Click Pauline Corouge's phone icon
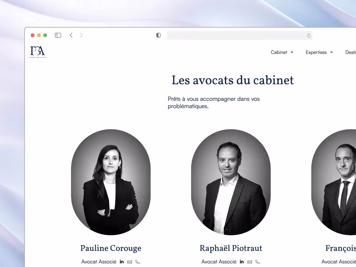 coord(137,262)
